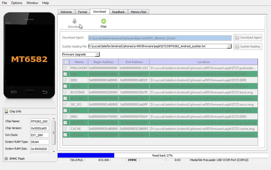Expand the Scatter-loading File path dropdown
The image size is (271, 170).
click(229, 46)
